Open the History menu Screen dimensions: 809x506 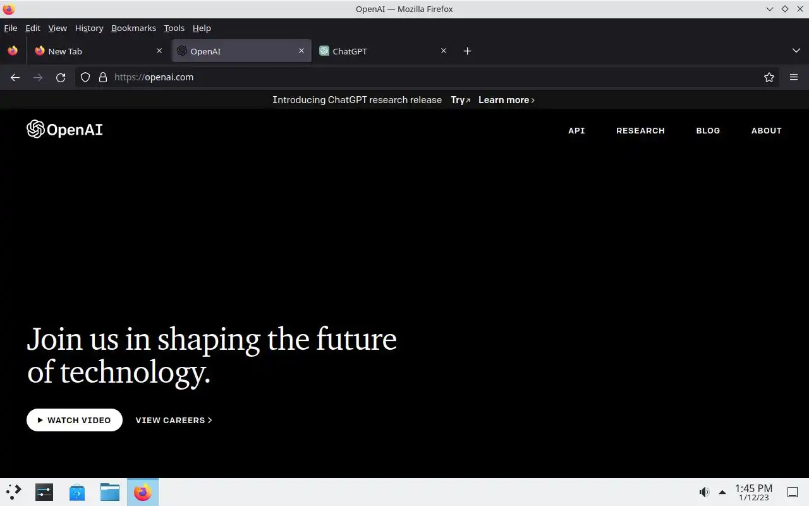(89, 28)
